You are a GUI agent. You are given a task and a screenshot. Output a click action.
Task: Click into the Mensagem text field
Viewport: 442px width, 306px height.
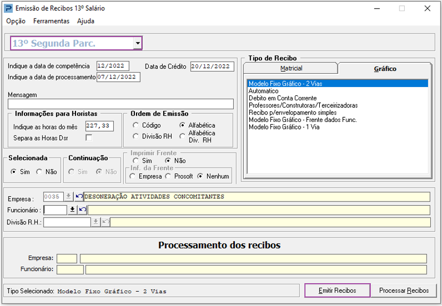tap(121, 104)
